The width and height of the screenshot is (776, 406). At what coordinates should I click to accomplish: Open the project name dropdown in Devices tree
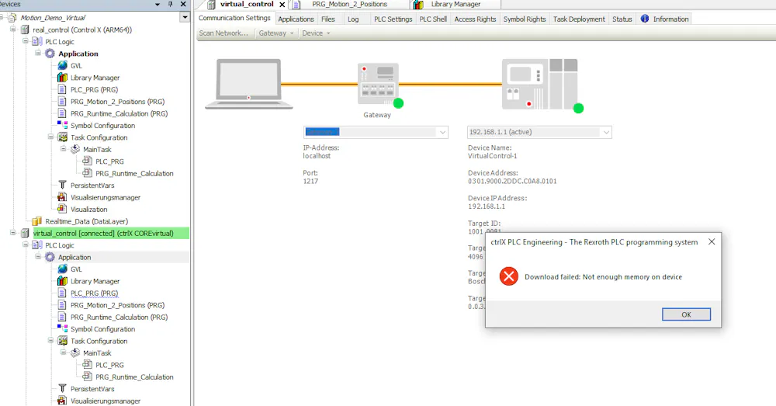click(185, 17)
